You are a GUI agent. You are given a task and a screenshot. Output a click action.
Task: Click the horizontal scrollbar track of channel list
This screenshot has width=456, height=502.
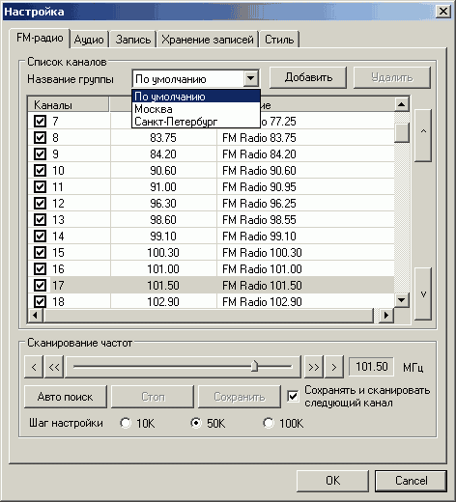point(377,316)
